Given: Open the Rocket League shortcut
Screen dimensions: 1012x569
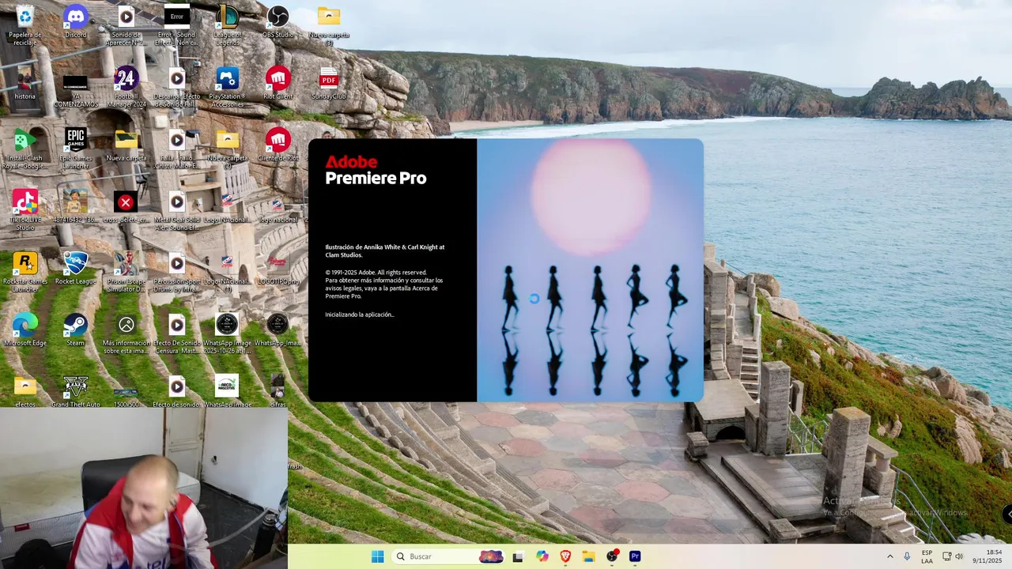Looking at the screenshot, I should point(75,269).
